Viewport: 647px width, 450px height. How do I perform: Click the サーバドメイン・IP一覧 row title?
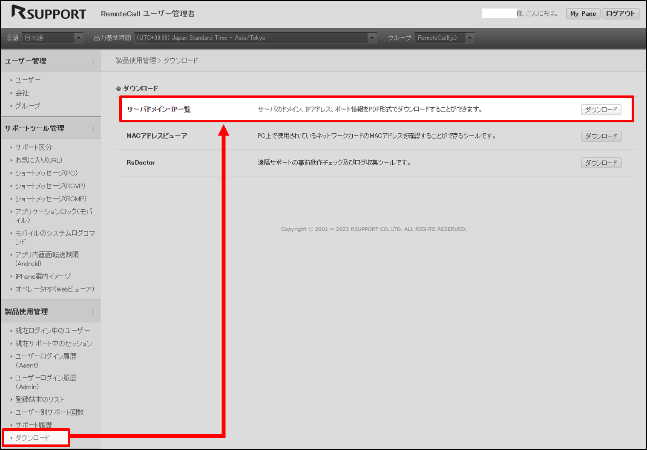pyautogui.click(x=158, y=110)
